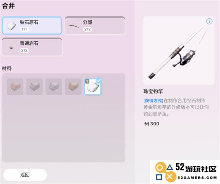Image resolution: width=220 pixels, height=184 pixels.
Task: Select the 分部 branch ingredient slot
Action: 95,26
